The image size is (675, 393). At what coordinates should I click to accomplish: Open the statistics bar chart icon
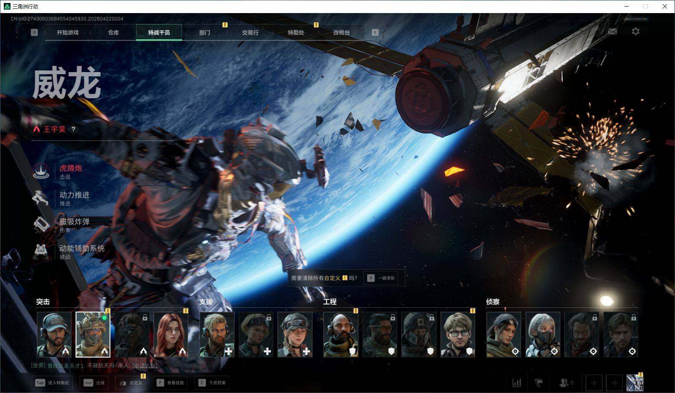click(x=517, y=383)
